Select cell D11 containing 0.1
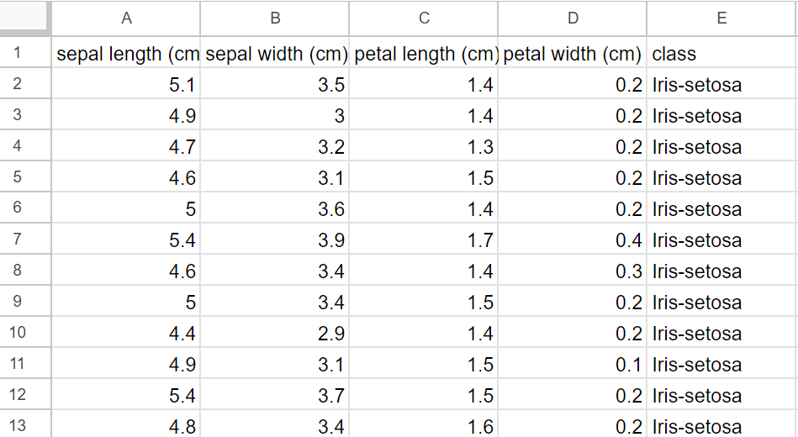This screenshot has height=437, width=798. coord(573,363)
